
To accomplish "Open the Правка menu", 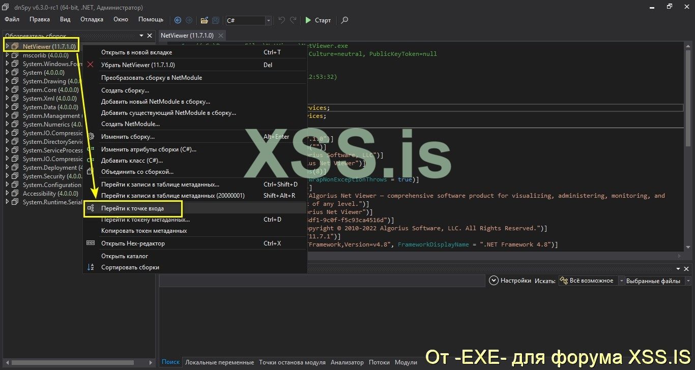I will tap(40, 19).
